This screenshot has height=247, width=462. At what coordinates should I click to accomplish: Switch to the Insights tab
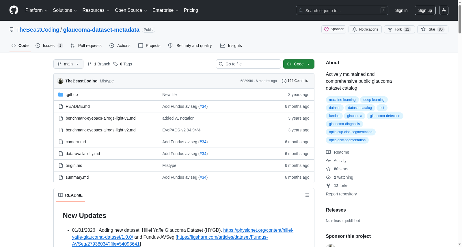pos(231,46)
